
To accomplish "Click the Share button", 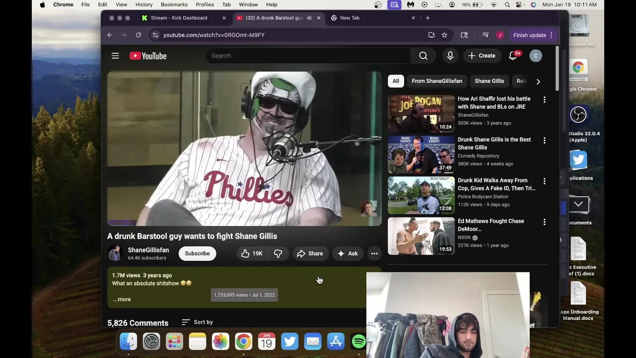I will tap(310, 254).
